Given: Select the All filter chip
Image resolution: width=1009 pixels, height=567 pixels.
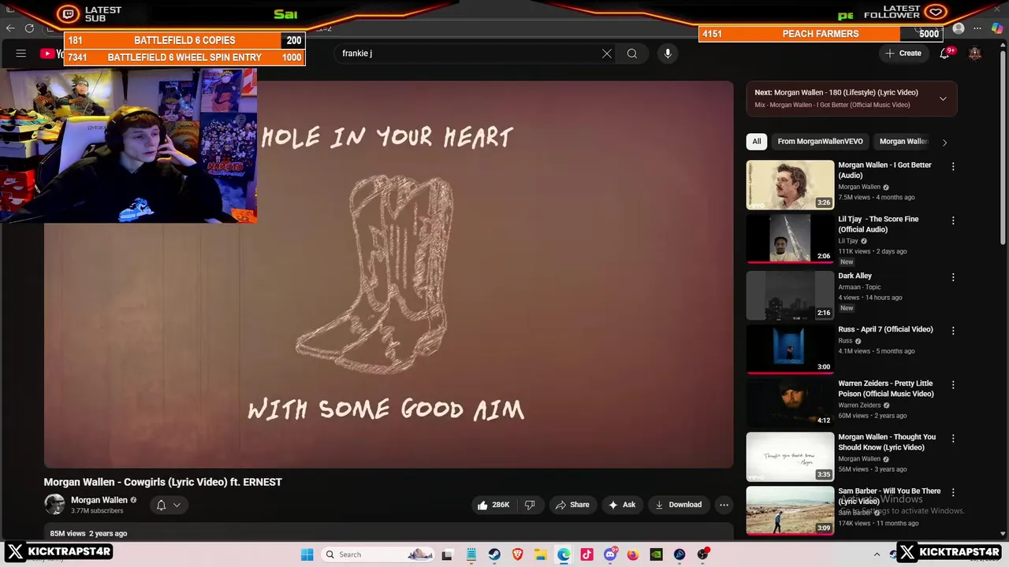Looking at the screenshot, I should [x=756, y=142].
